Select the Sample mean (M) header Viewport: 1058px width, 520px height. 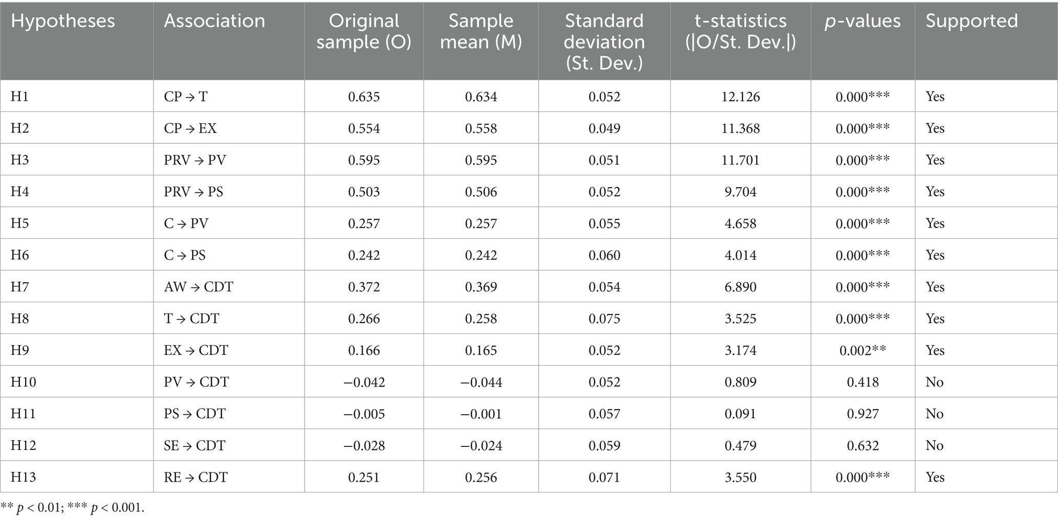(481, 31)
